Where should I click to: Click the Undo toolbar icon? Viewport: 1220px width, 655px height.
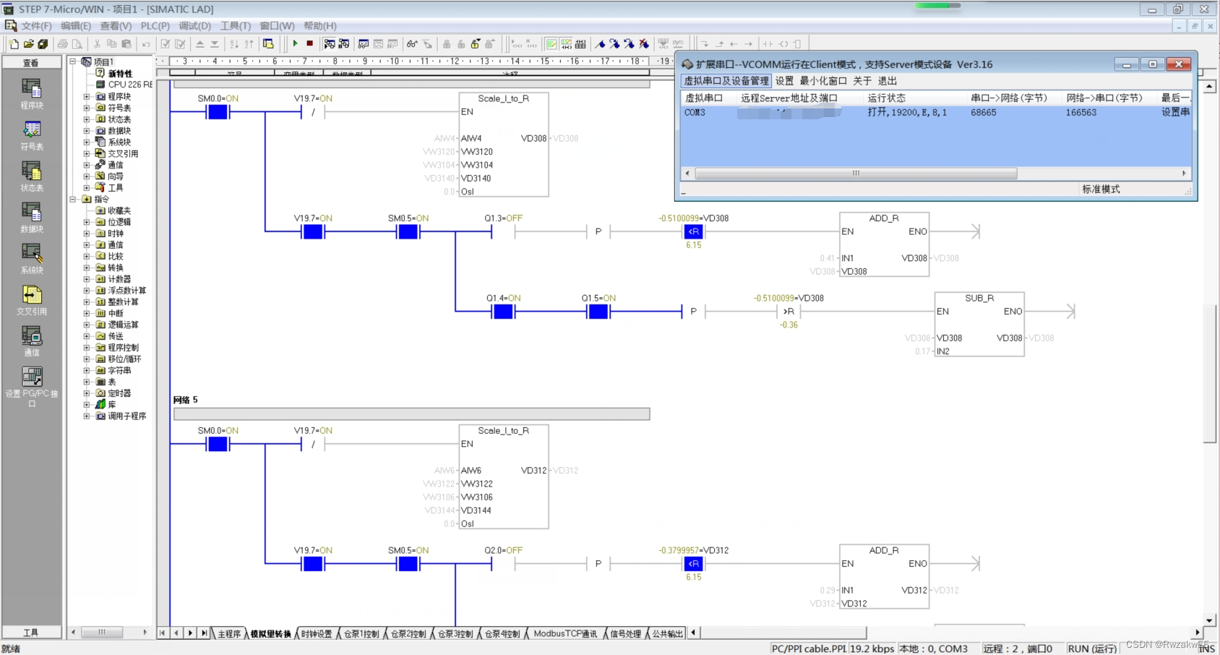coord(146,44)
